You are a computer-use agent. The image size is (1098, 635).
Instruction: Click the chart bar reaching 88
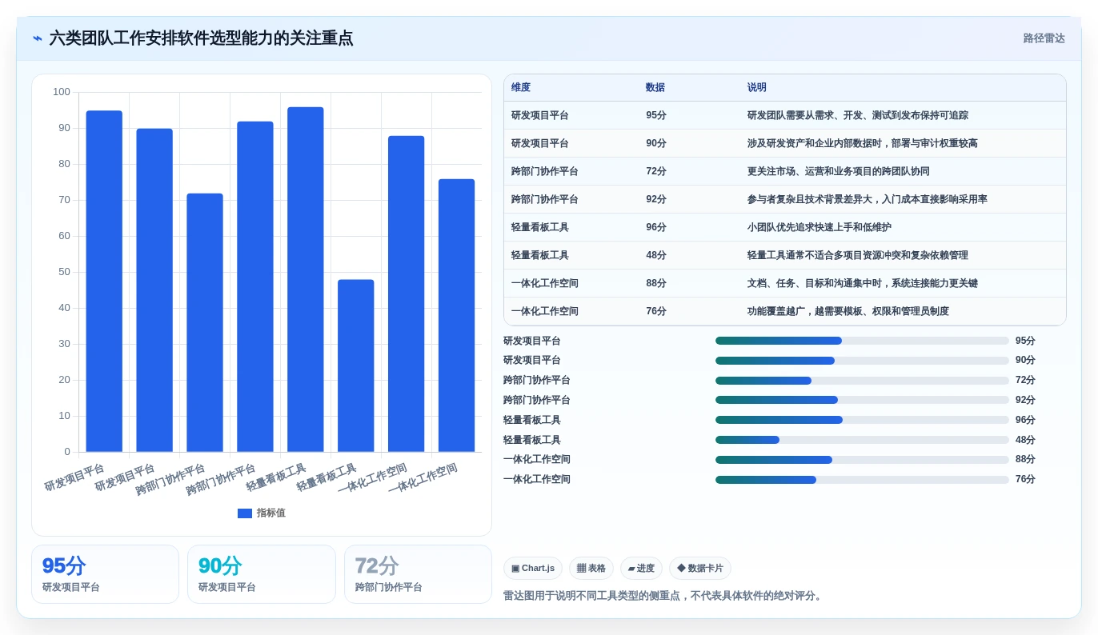tap(407, 294)
